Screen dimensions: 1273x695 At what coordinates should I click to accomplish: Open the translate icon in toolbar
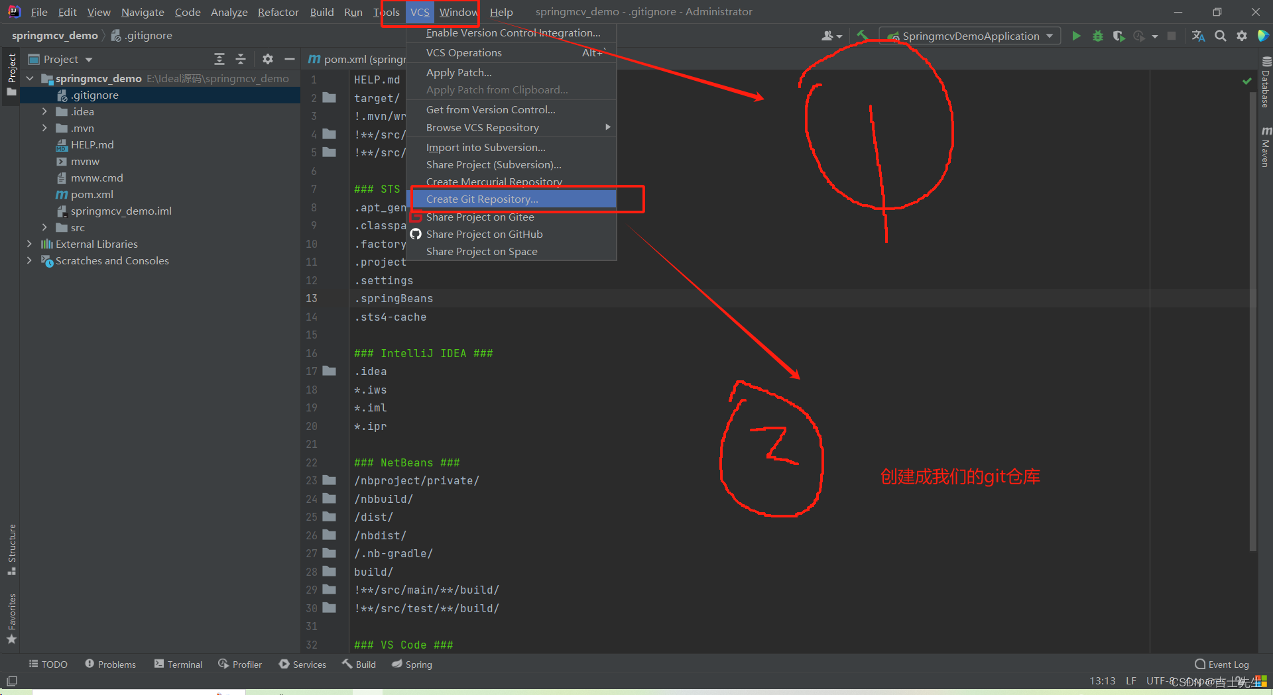click(1198, 36)
